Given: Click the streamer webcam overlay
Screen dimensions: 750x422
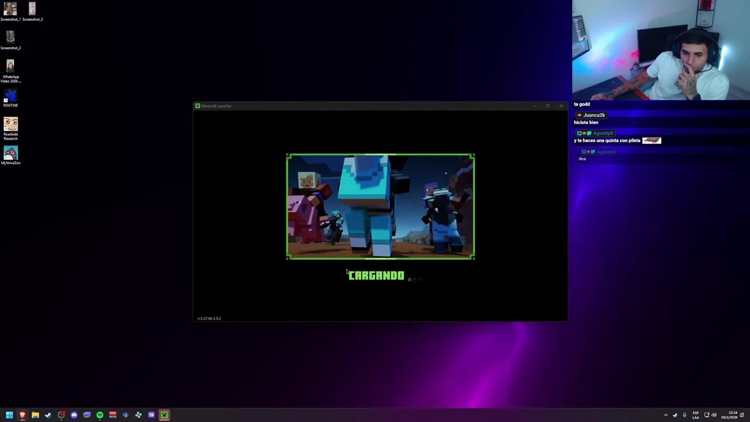Looking at the screenshot, I should (661, 50).
